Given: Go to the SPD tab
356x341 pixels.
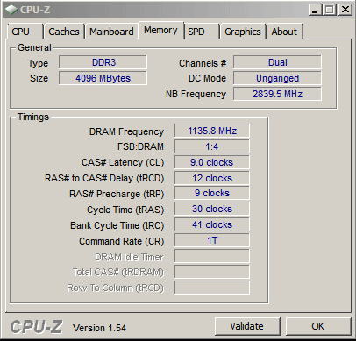Looking at the screenshot, I should click(202, 32).
